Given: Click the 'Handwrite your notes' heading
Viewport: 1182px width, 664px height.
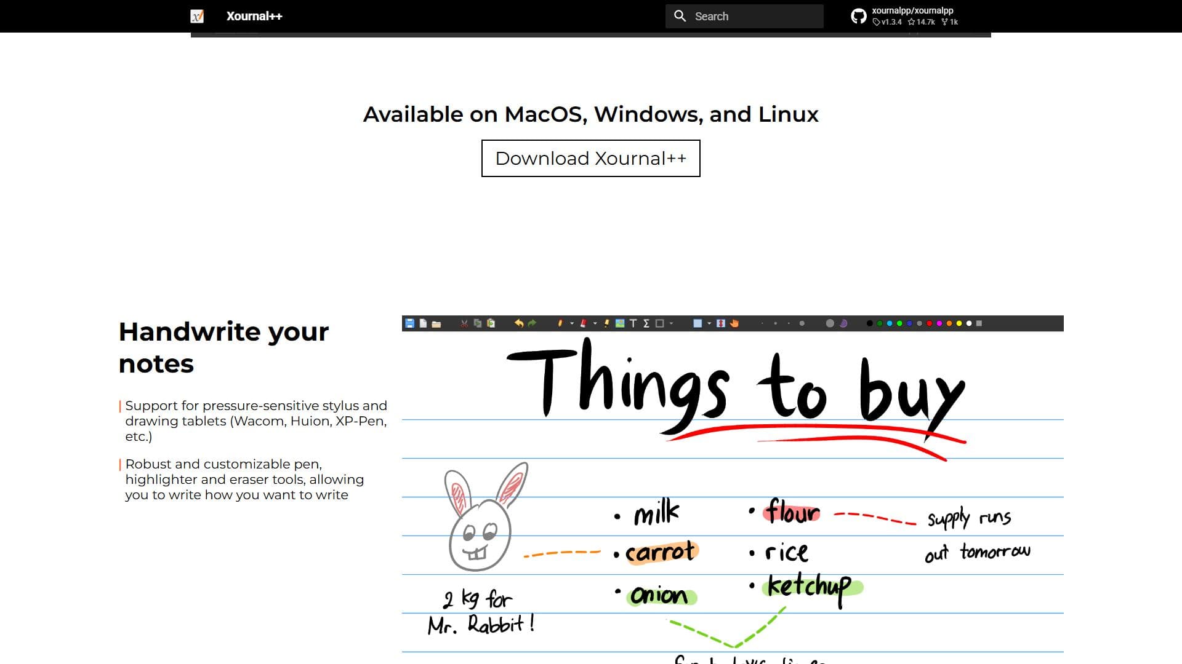Looking at the screenshot, I should (223, 347).
